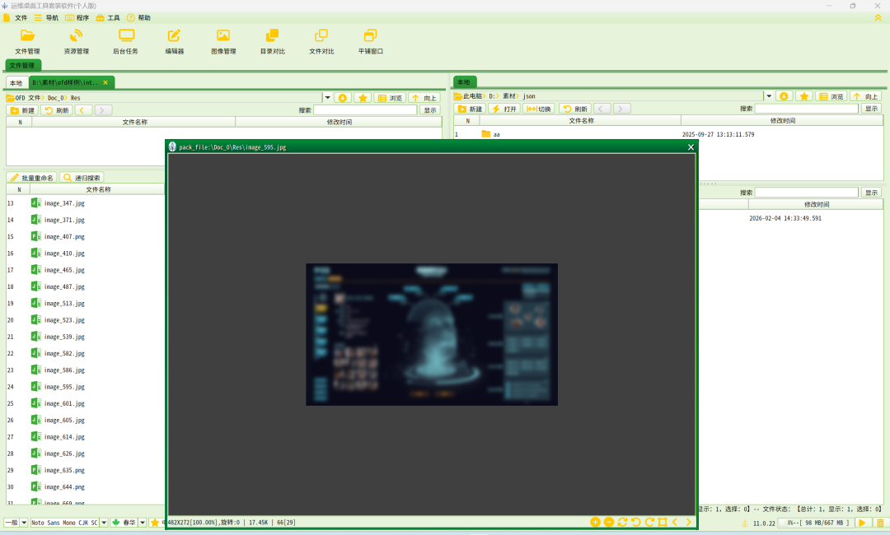Click the right pane lower 搜索 field
Screen dimensions: 890x535
coord(806,192)
